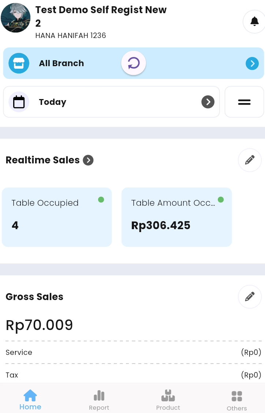Switch to the Report tab
The height and width of the screenshot is (413, 265).
[99, 400]
